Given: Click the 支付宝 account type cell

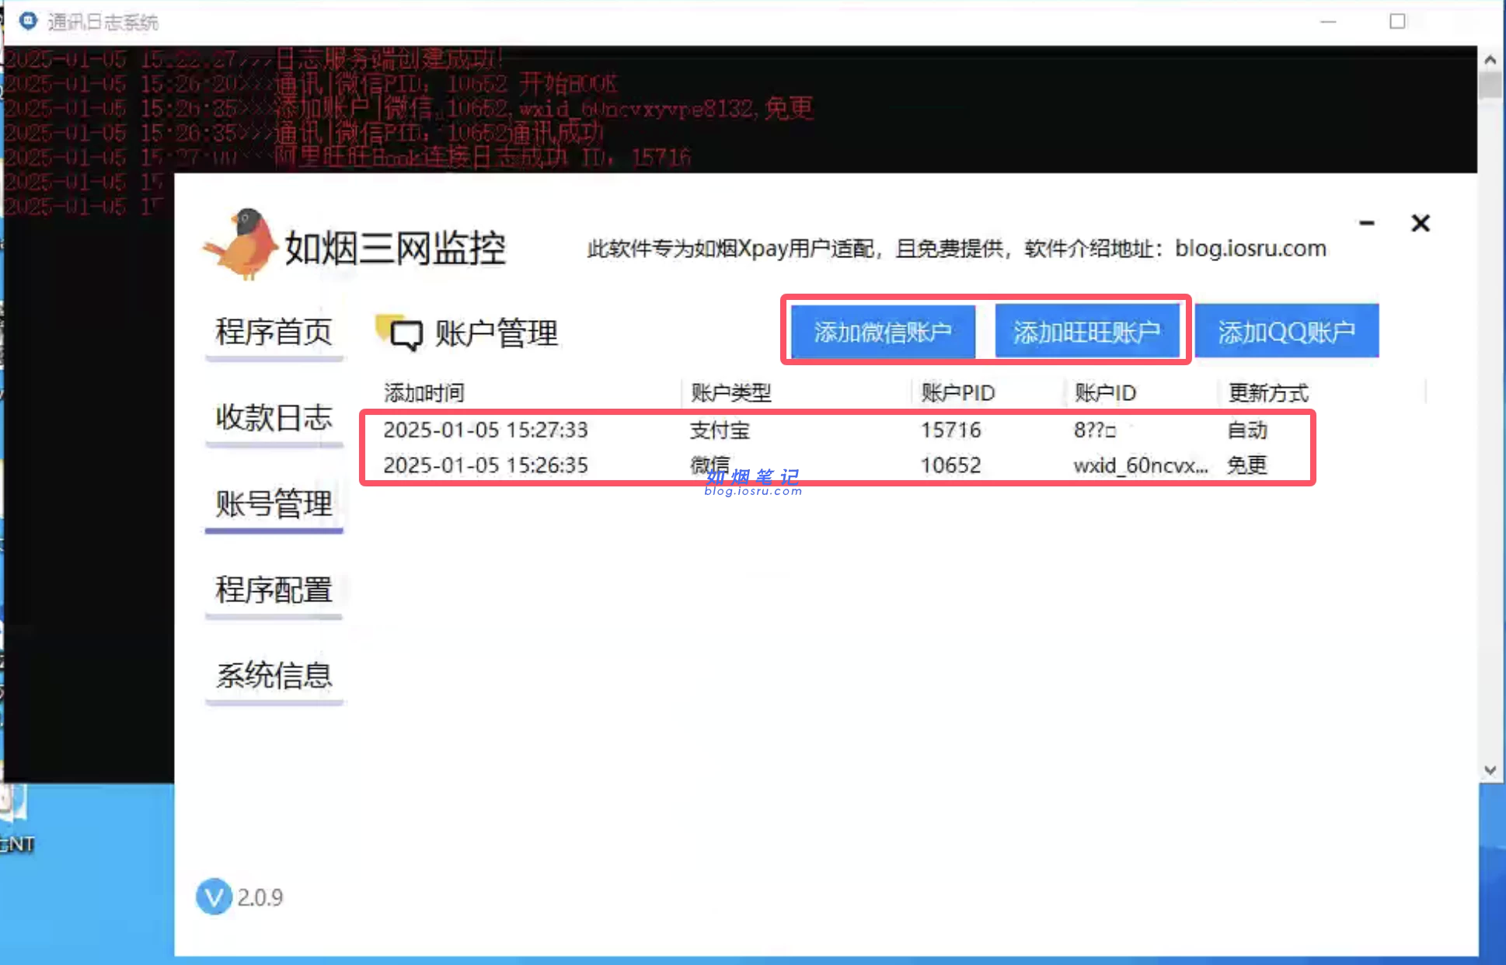Looking at the screenshot, I should pos(720,430).
